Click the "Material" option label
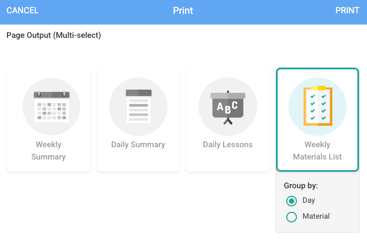 (316, 217)
